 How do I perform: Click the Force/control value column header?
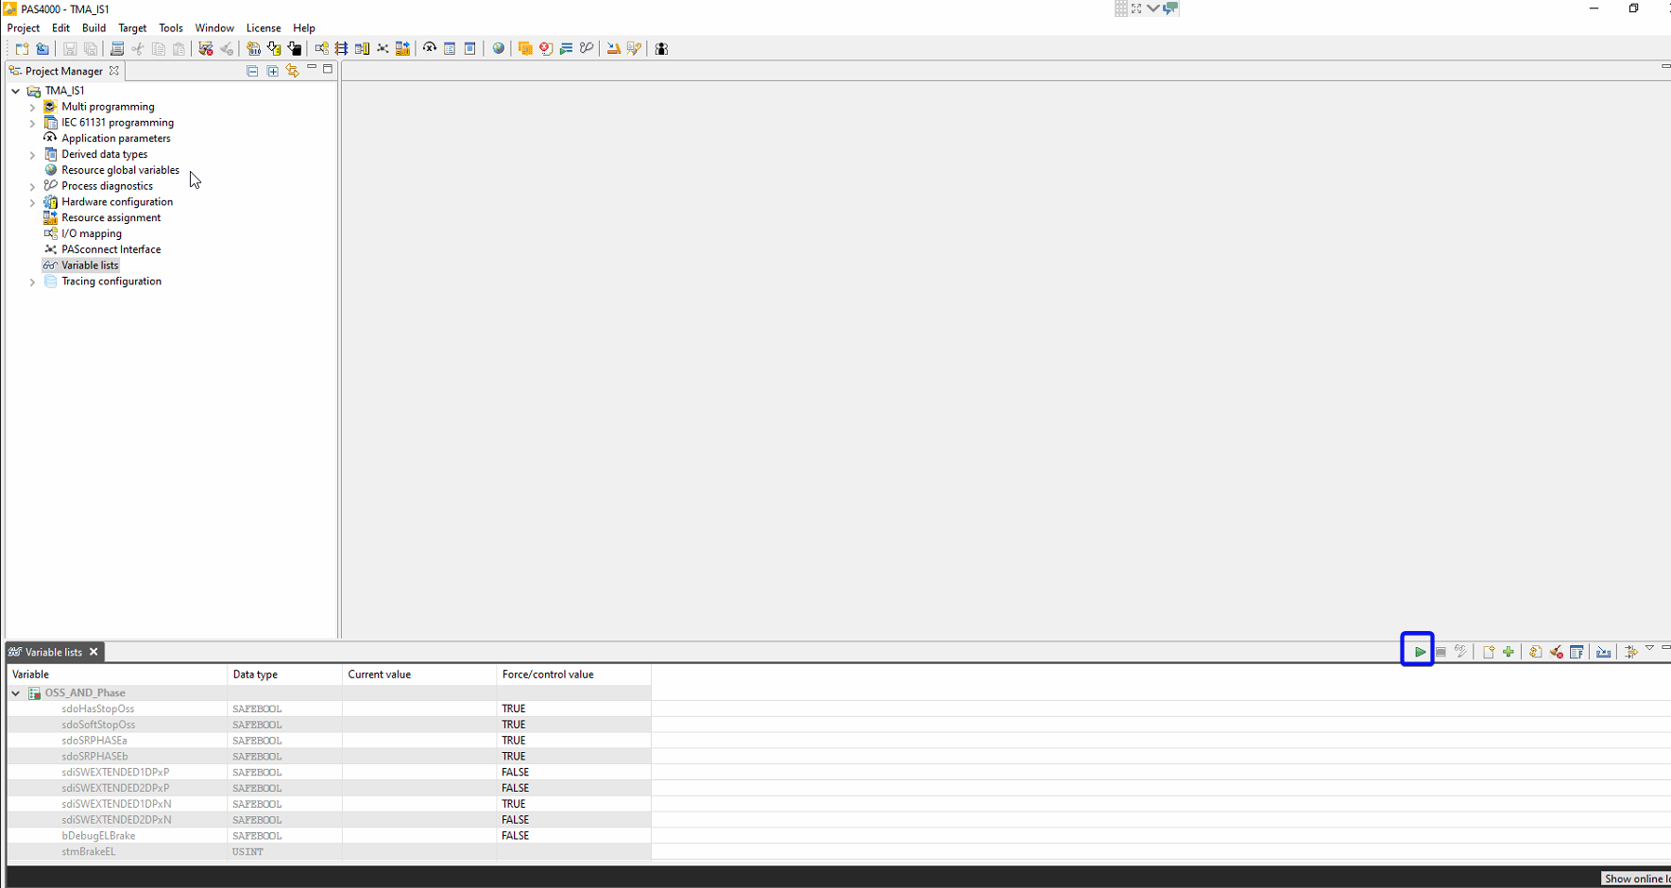(x=573, y=675)
